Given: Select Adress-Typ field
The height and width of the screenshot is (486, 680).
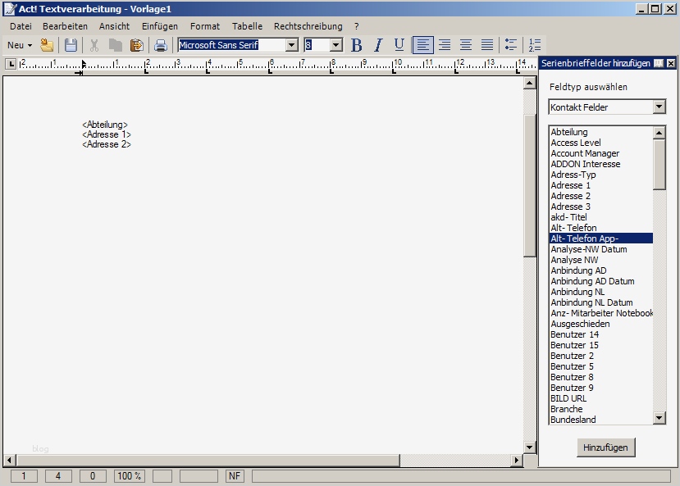Looking at the screenshot, I should click(601, 175).
